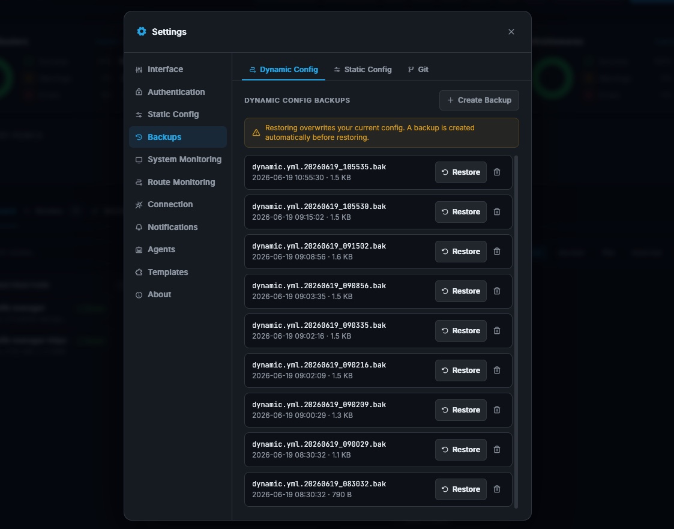The width and height of the screenshot is (674, 529).
Task: Restore backup dynamic.yml.20260619_105535.bak
Action: pos(461,172)
